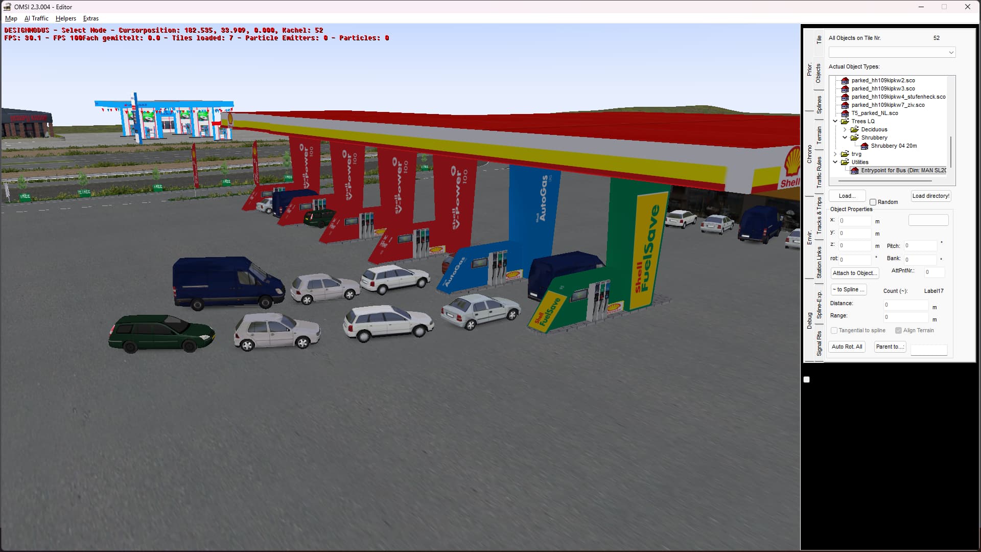Click the Trees LQ folder icon

tap(845, 122)
